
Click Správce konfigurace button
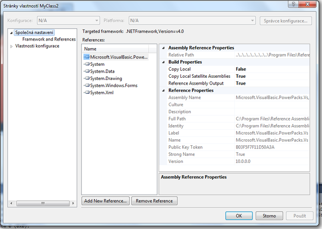286,21
